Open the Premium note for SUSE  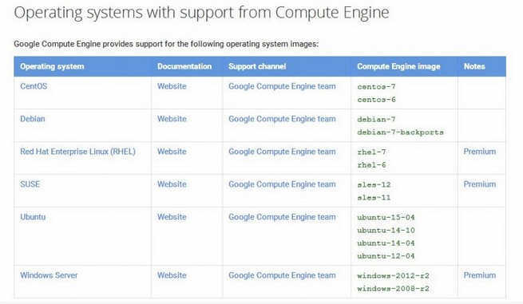pyautogui.click(x=480, y=184)
